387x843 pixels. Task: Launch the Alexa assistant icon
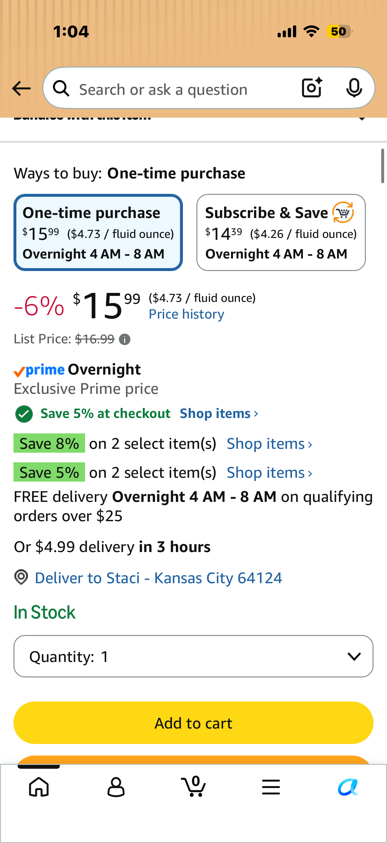(348, 787)
